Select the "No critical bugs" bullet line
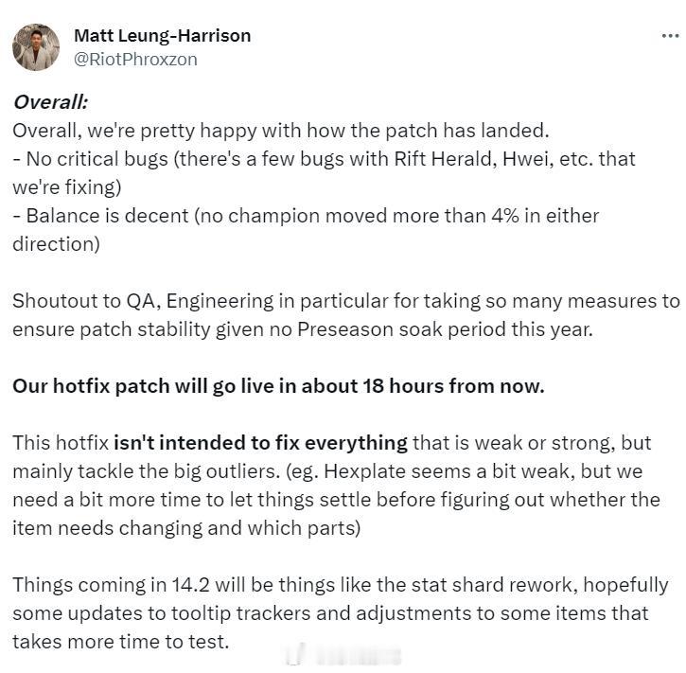The height and width of the screenshot is (673, 686). [324, 173]
